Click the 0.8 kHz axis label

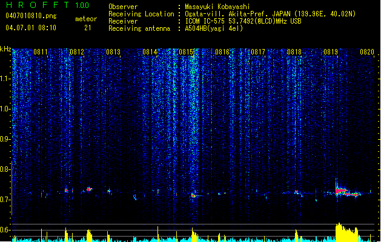tap(5, 169)
